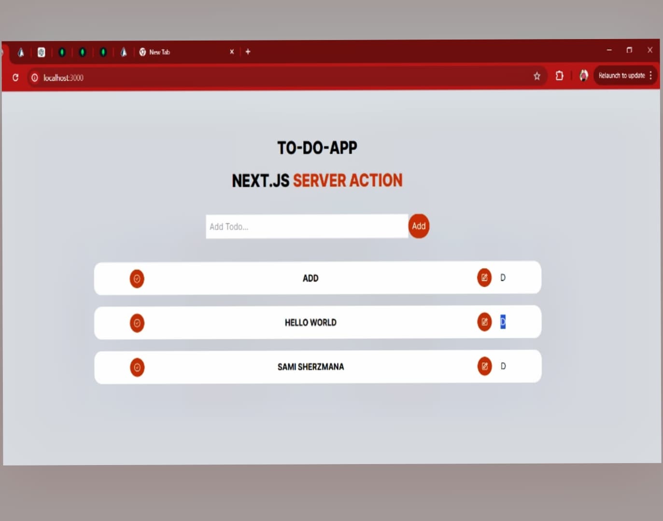Mark the SAMI SHERZMANA todo as complete

[x=137, y=367]
